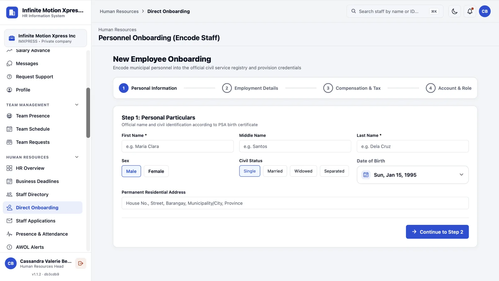Viewport: 499px width, 281px height.
Task: Choose Single civil status
Action: click(x=249, y=171)
